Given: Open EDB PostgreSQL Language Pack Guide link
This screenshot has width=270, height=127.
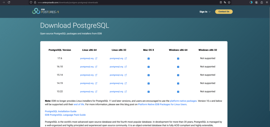Looking at the screenshot, I should click(65, 115).
